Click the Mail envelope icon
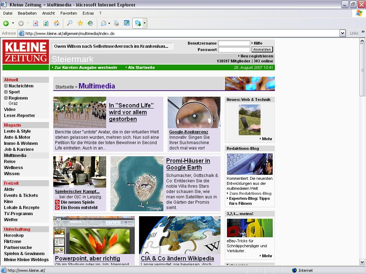This screenshot has width=366, height=274. (x=103, y=23)
